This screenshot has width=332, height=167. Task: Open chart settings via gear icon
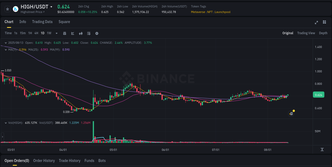(97, 33)
